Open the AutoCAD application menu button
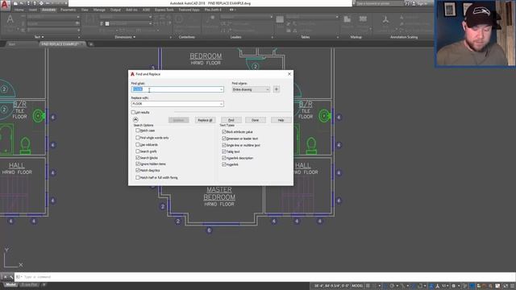The width and height of the screenshot is (516, 290). [5, 5]
